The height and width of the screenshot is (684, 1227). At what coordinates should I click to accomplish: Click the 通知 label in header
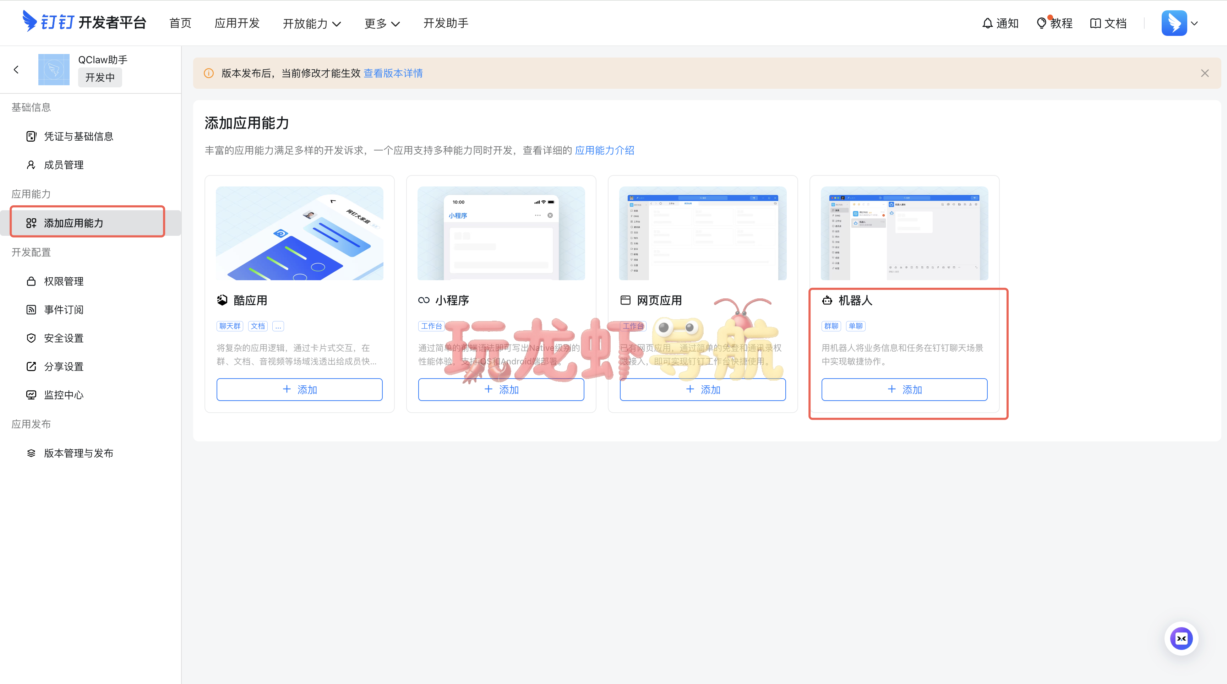tap(1007, 23)
